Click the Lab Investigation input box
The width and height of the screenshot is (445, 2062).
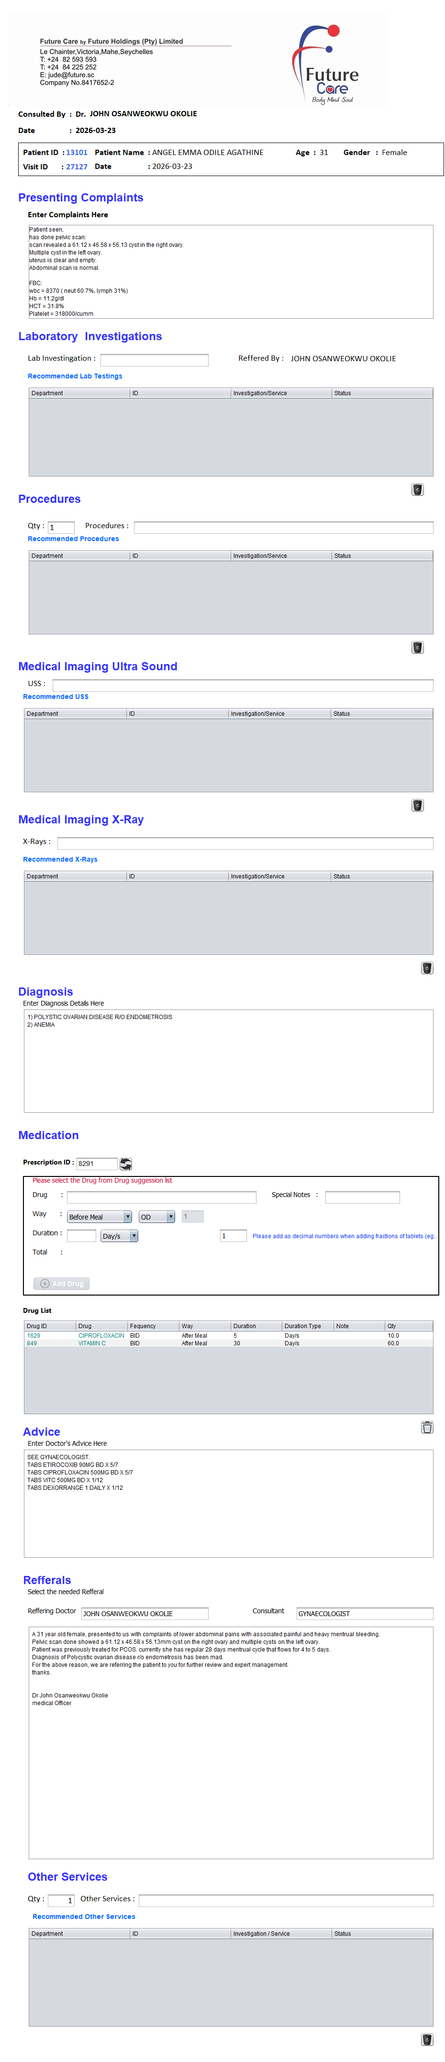click(154, 360)
